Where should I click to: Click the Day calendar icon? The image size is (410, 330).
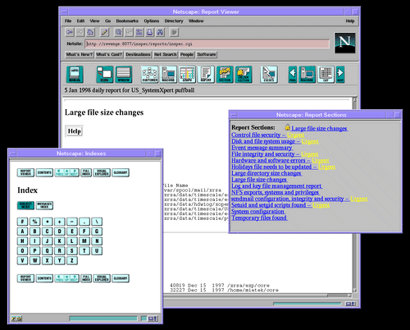pos(326,74)
